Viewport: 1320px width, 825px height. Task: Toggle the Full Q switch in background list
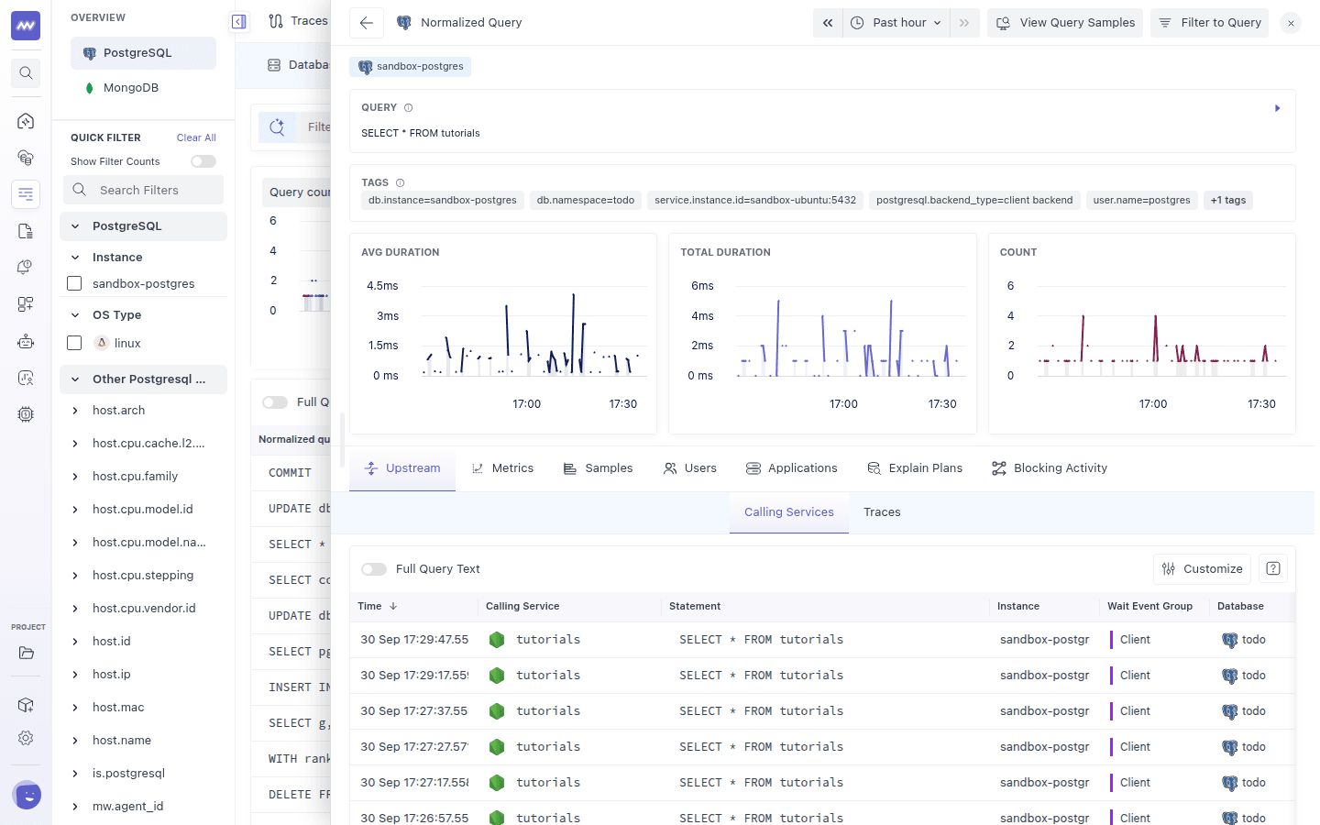tap(275, 402)
